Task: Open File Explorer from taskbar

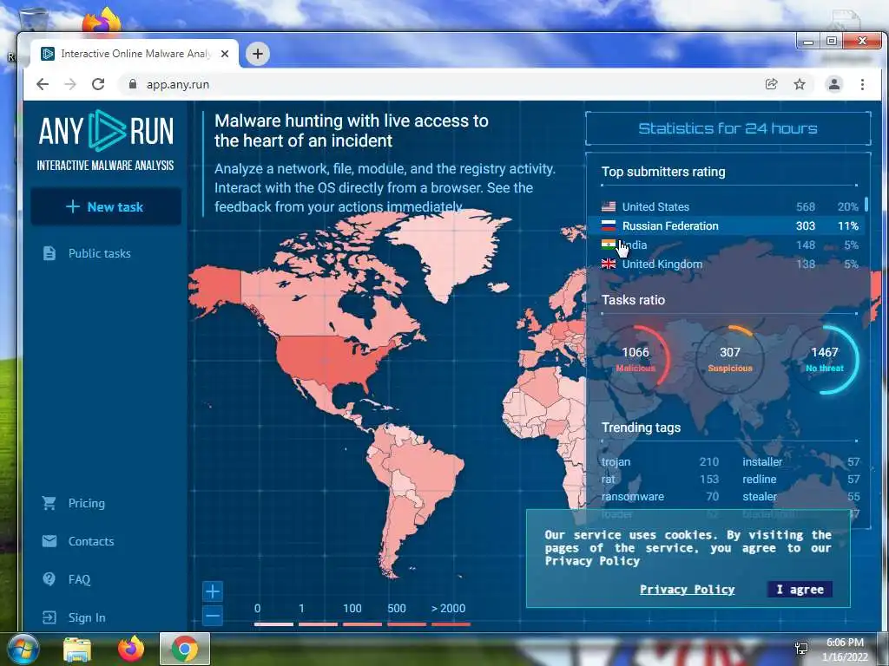Action: tap(77, 650)
